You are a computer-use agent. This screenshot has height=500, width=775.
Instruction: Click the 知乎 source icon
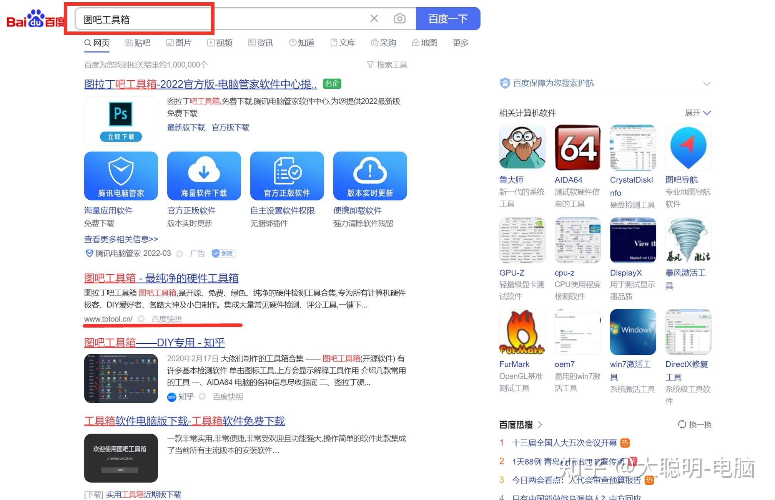[x=171, y=397]
